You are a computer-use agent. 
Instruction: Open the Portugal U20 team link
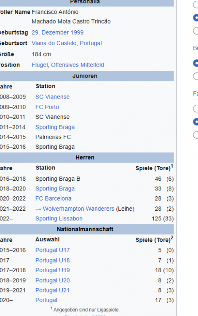click(x=53, y=280)
